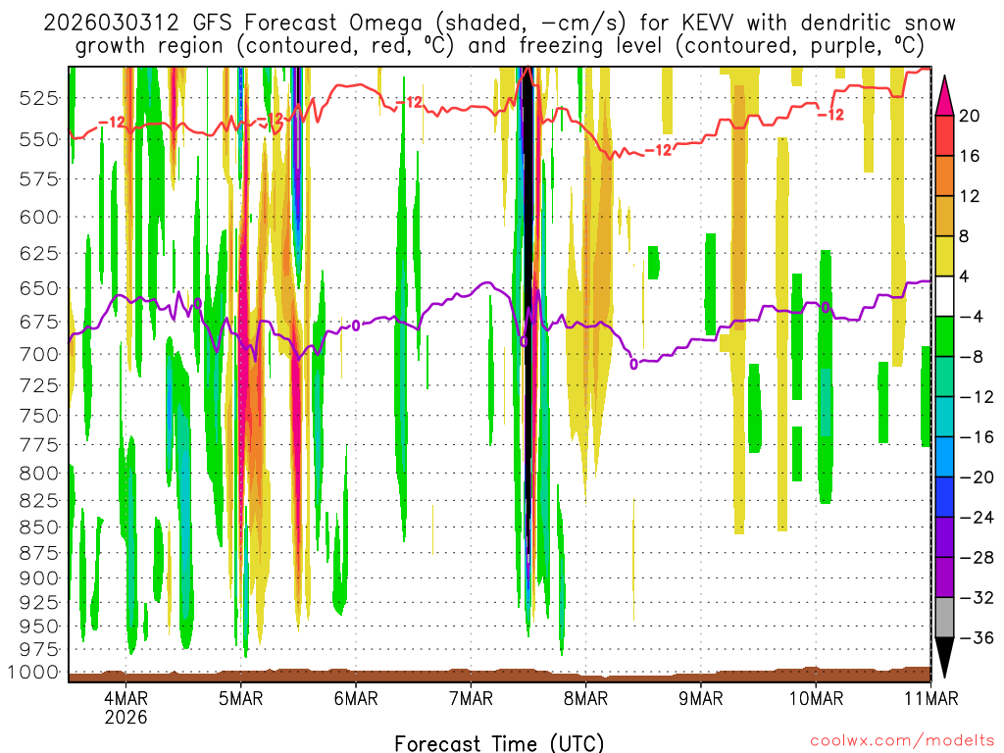Click the 9MAR date label
Screen dimensions: 1004x753
[701, 697]
